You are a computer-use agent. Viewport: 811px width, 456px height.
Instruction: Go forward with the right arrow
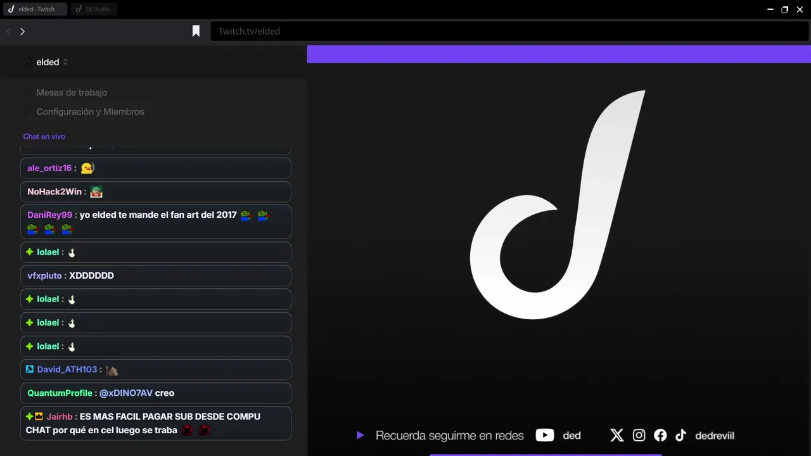coord(22,31)
